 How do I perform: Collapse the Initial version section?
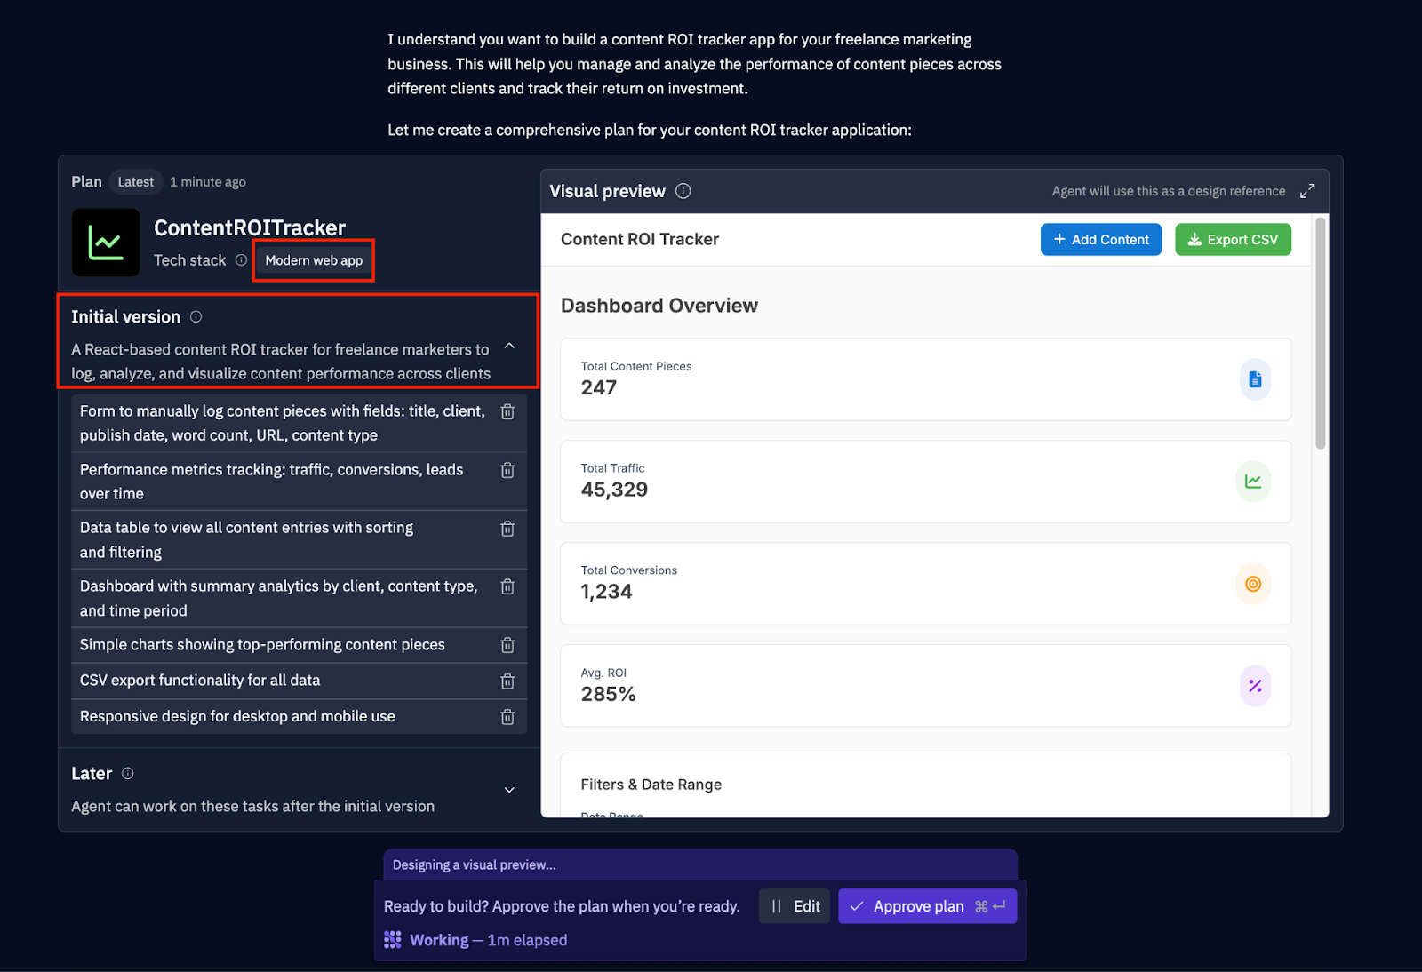click(509, 346)
